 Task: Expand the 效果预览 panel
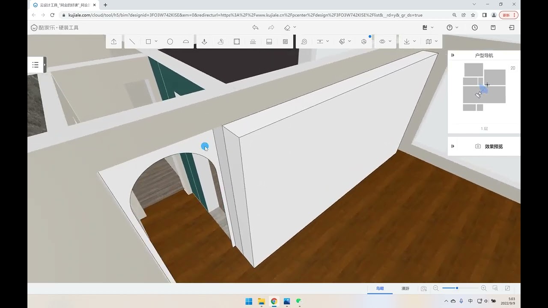click(453, 146)
